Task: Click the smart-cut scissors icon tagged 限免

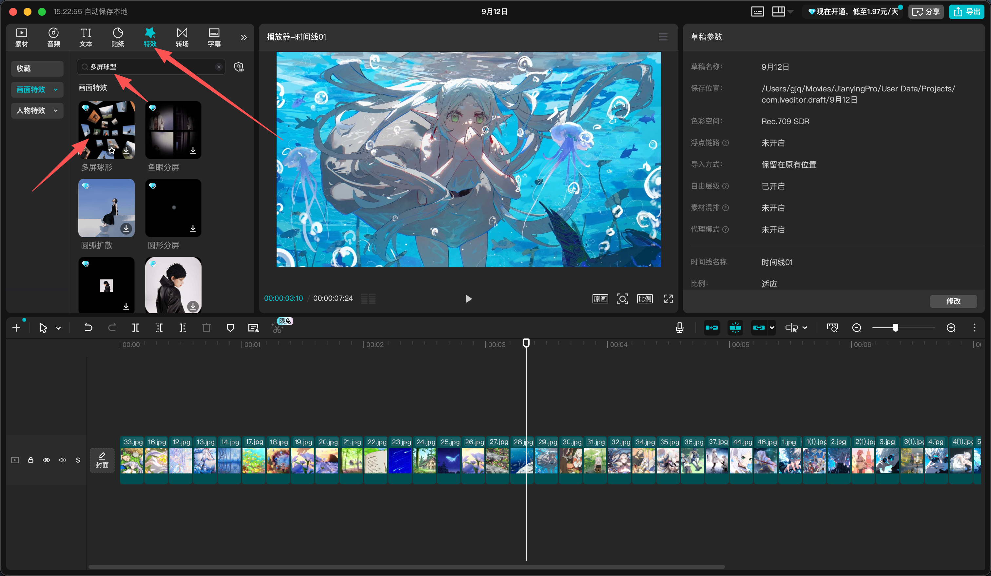Action: click(x=277, y=329)
